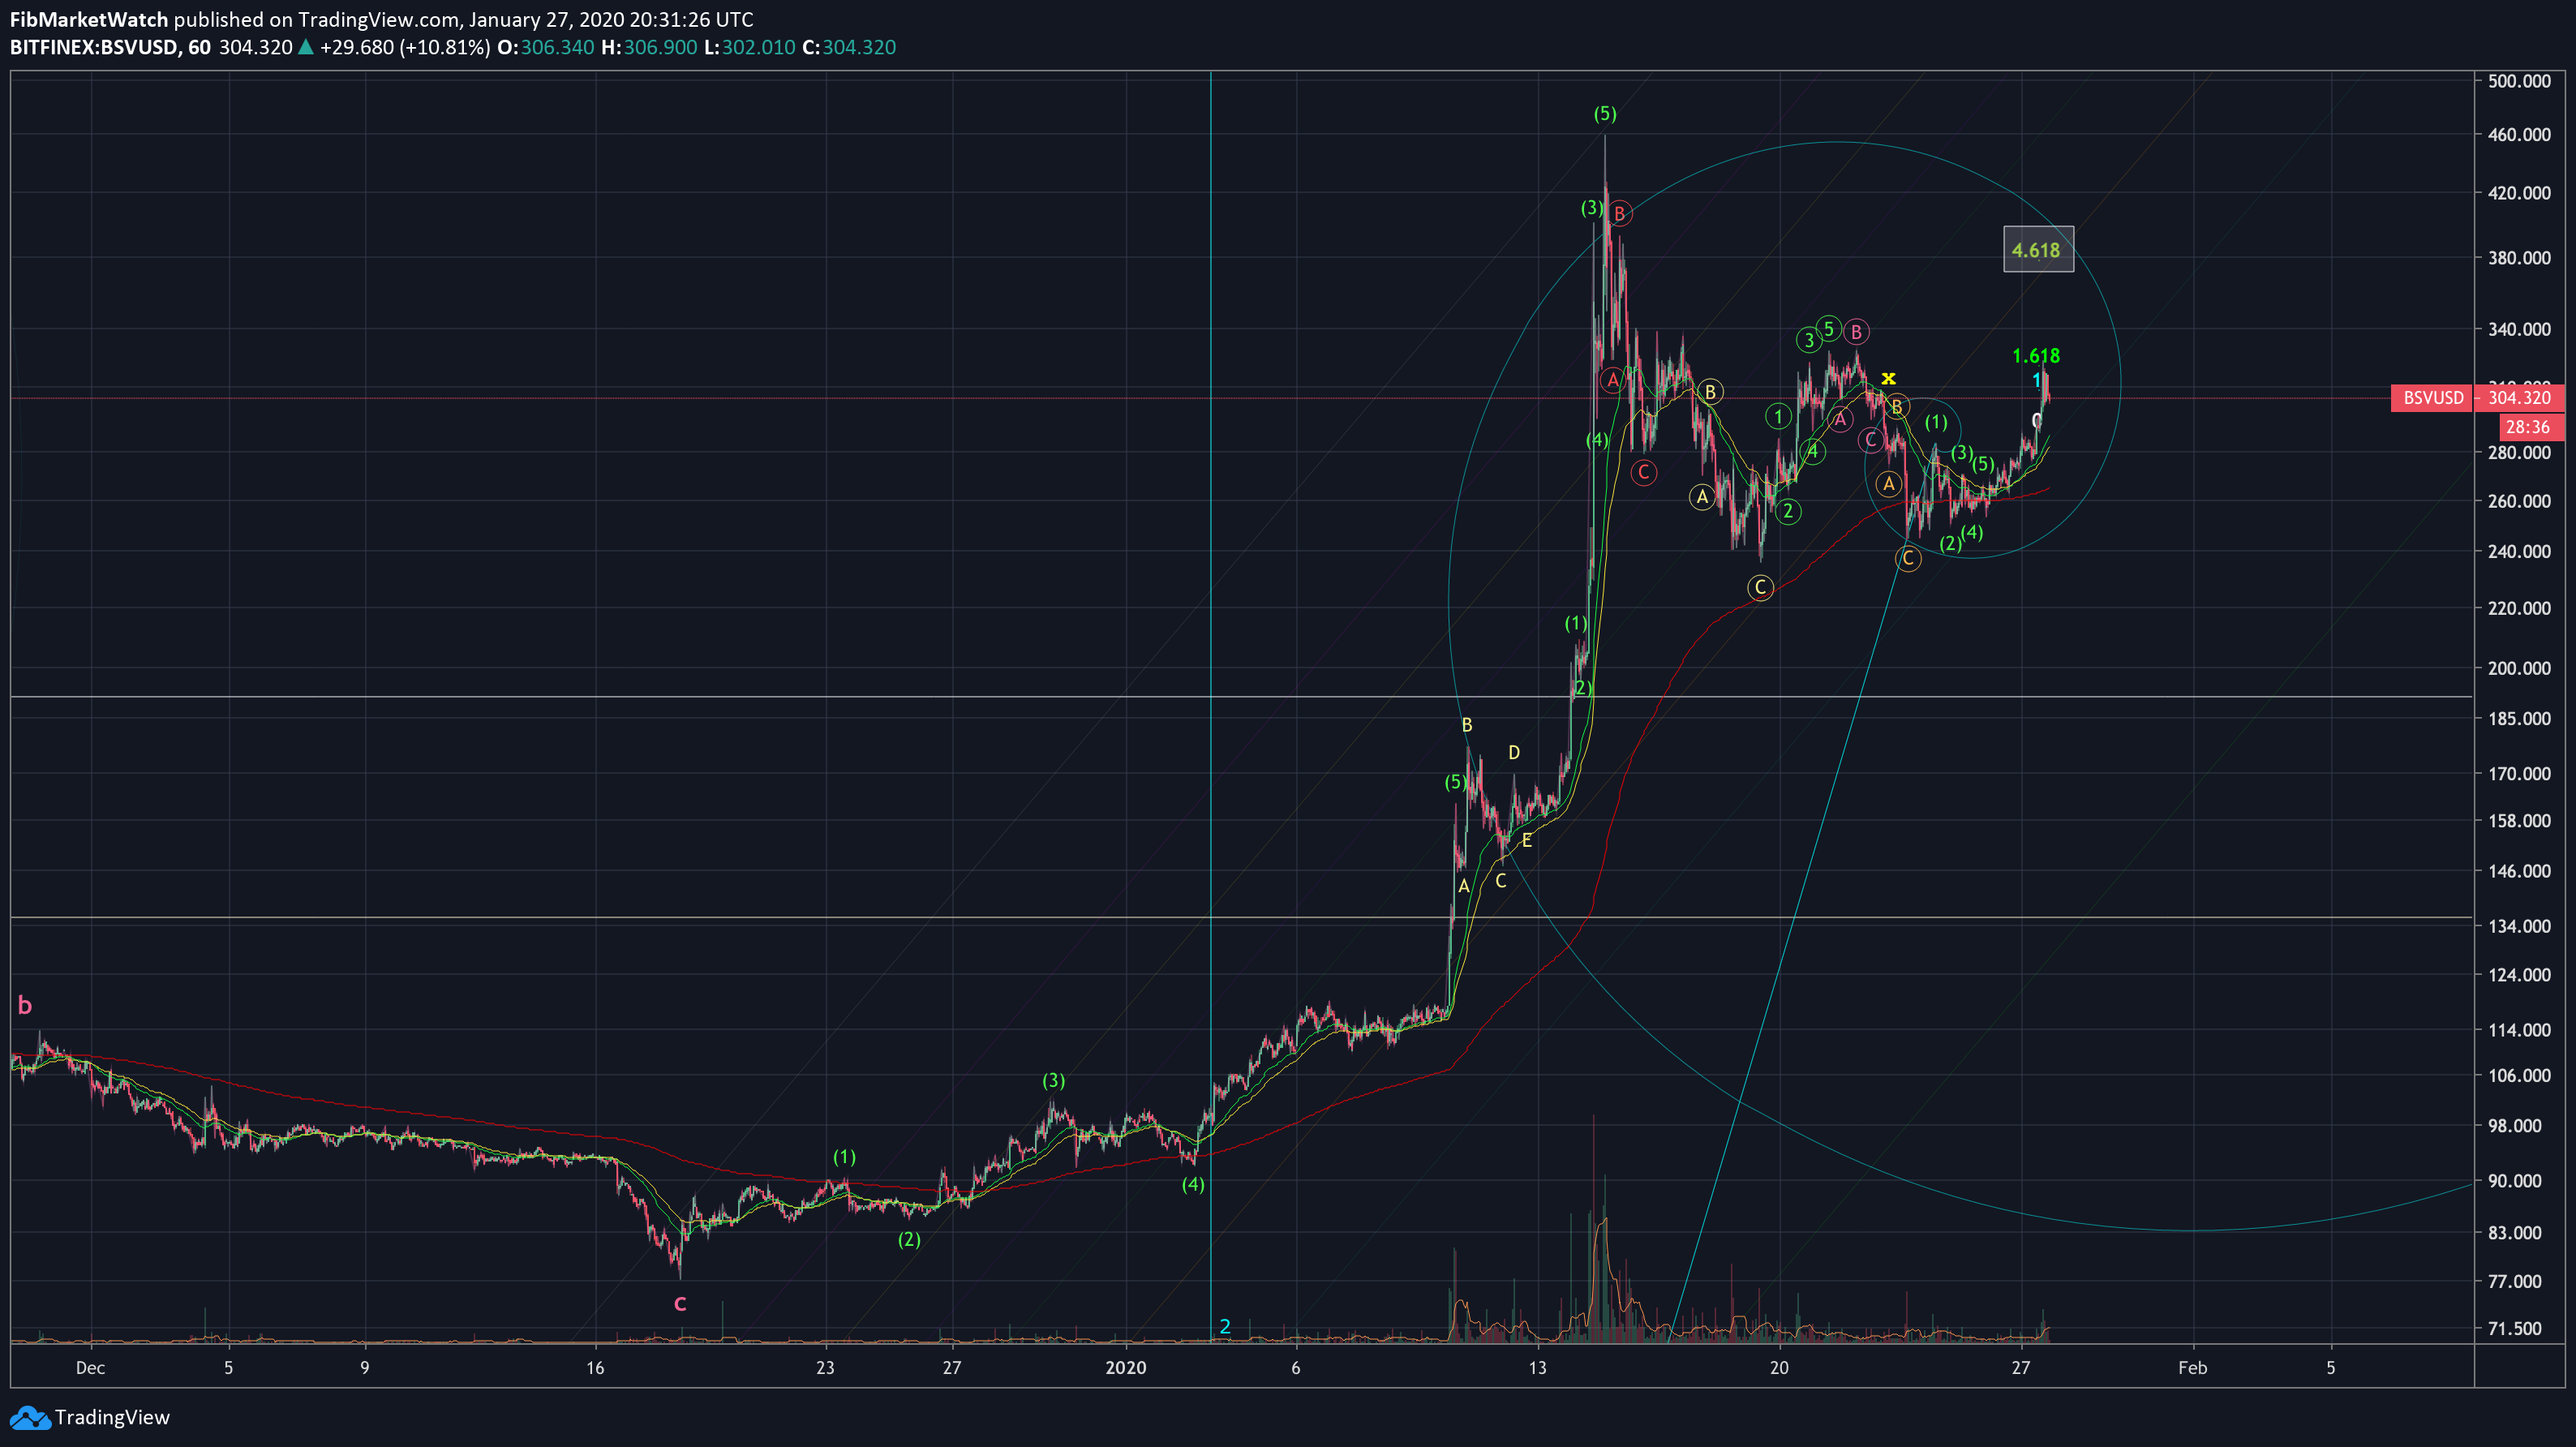
Task: Click the 304.320 current price axis label
Action: click(2521, 398)
